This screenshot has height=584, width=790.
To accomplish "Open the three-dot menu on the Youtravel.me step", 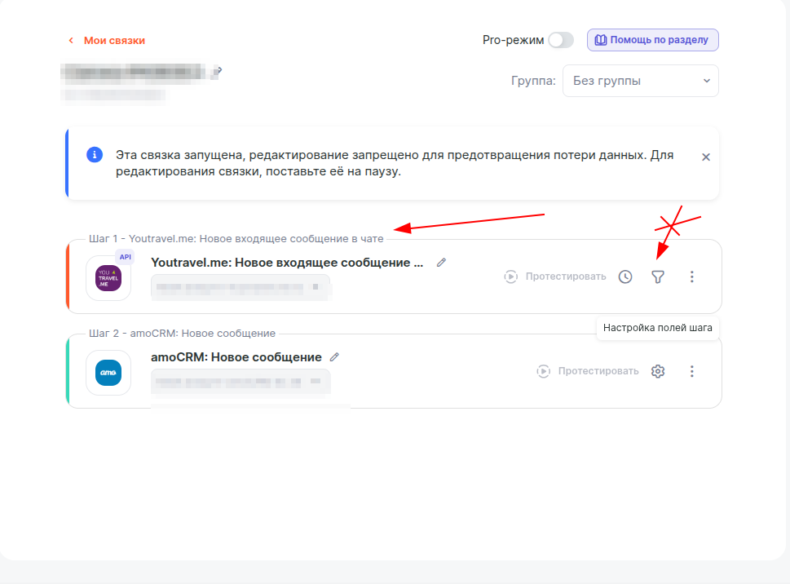I will pos(691,277).
